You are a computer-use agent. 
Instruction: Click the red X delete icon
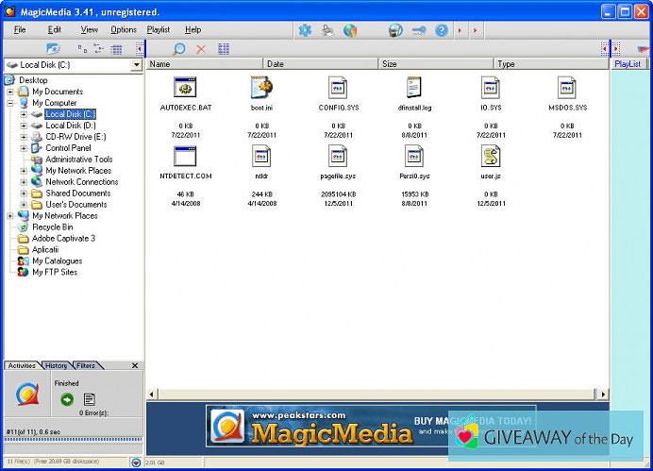pos(201,48)
